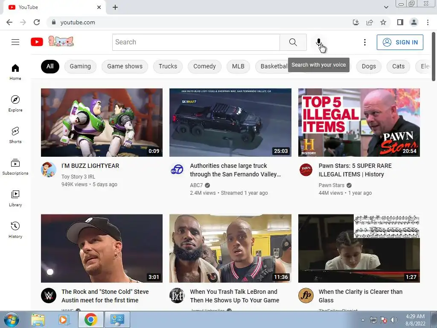Select the Gaming filter chip
437x328 pixels.
click(x=80, y=66)
